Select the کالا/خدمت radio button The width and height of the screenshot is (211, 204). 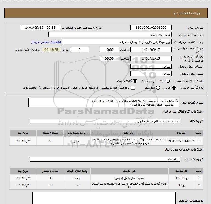(x=135, y=81)
